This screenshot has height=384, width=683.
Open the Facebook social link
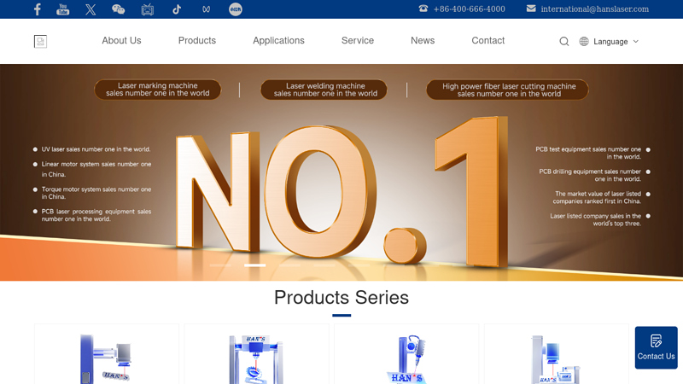tap(38, 9)
